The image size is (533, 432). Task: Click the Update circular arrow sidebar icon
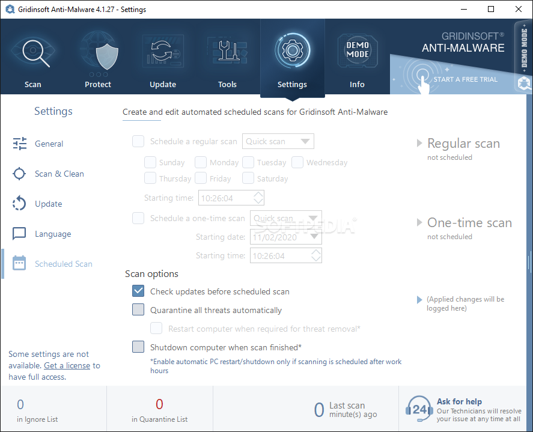(x=19, y=203)
